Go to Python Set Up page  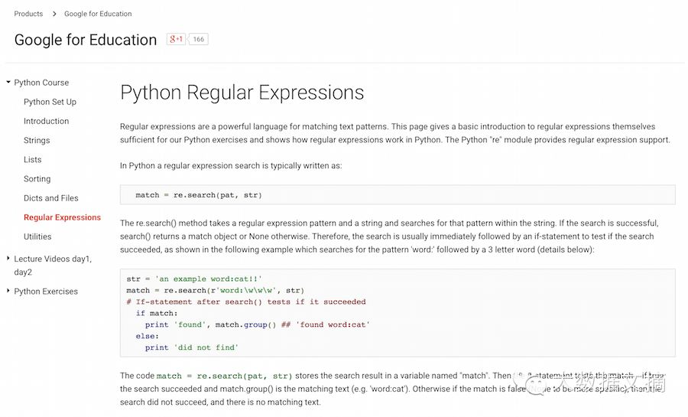pyautogui.click(x=50, y=102)
